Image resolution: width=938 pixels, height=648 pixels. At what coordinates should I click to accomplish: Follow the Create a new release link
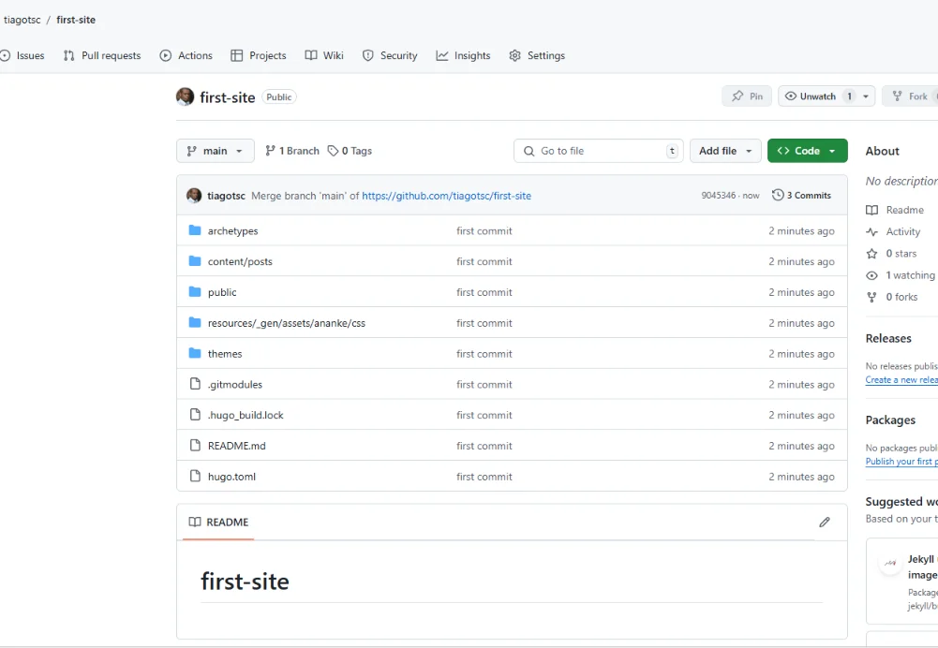click(x=900, y=379)
